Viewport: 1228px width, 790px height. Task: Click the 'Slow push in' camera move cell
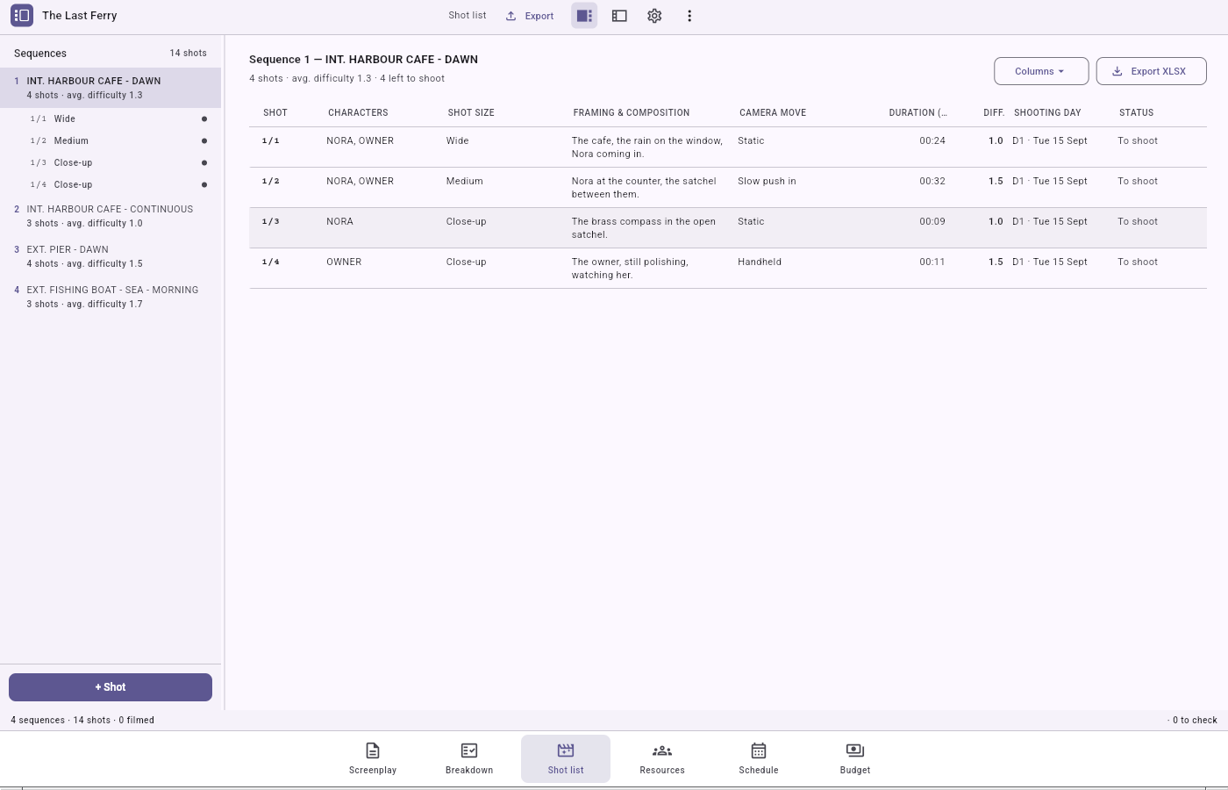point(767,181)
